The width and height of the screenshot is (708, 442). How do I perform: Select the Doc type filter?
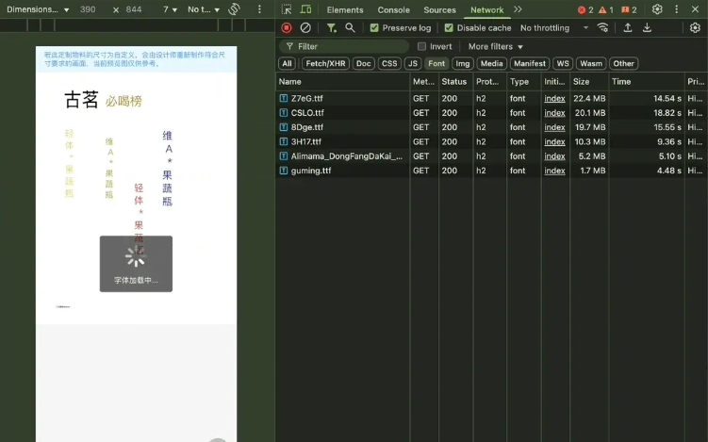tap(364, 64)
